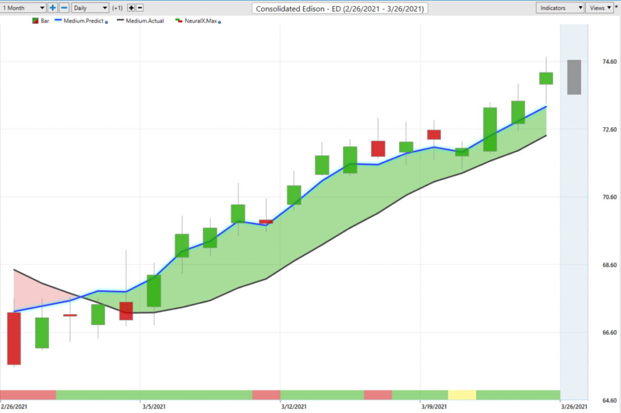621x413 pixels.
Task: Open the Daily interval dropdown
Action: (90, 7)
